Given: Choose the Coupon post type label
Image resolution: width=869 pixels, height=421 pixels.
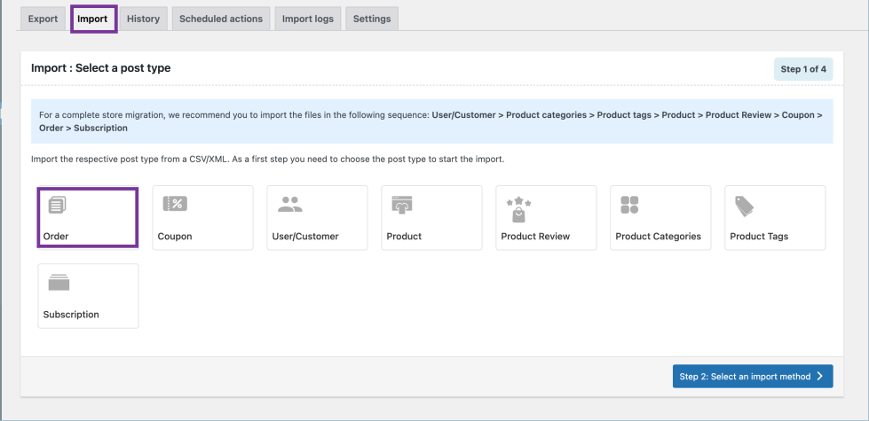Looking at the screenshot, I should (x=175, y=237).
